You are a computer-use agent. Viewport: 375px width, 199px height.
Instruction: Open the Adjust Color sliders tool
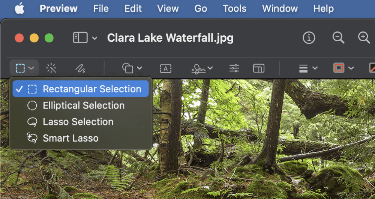coord(234,68)
